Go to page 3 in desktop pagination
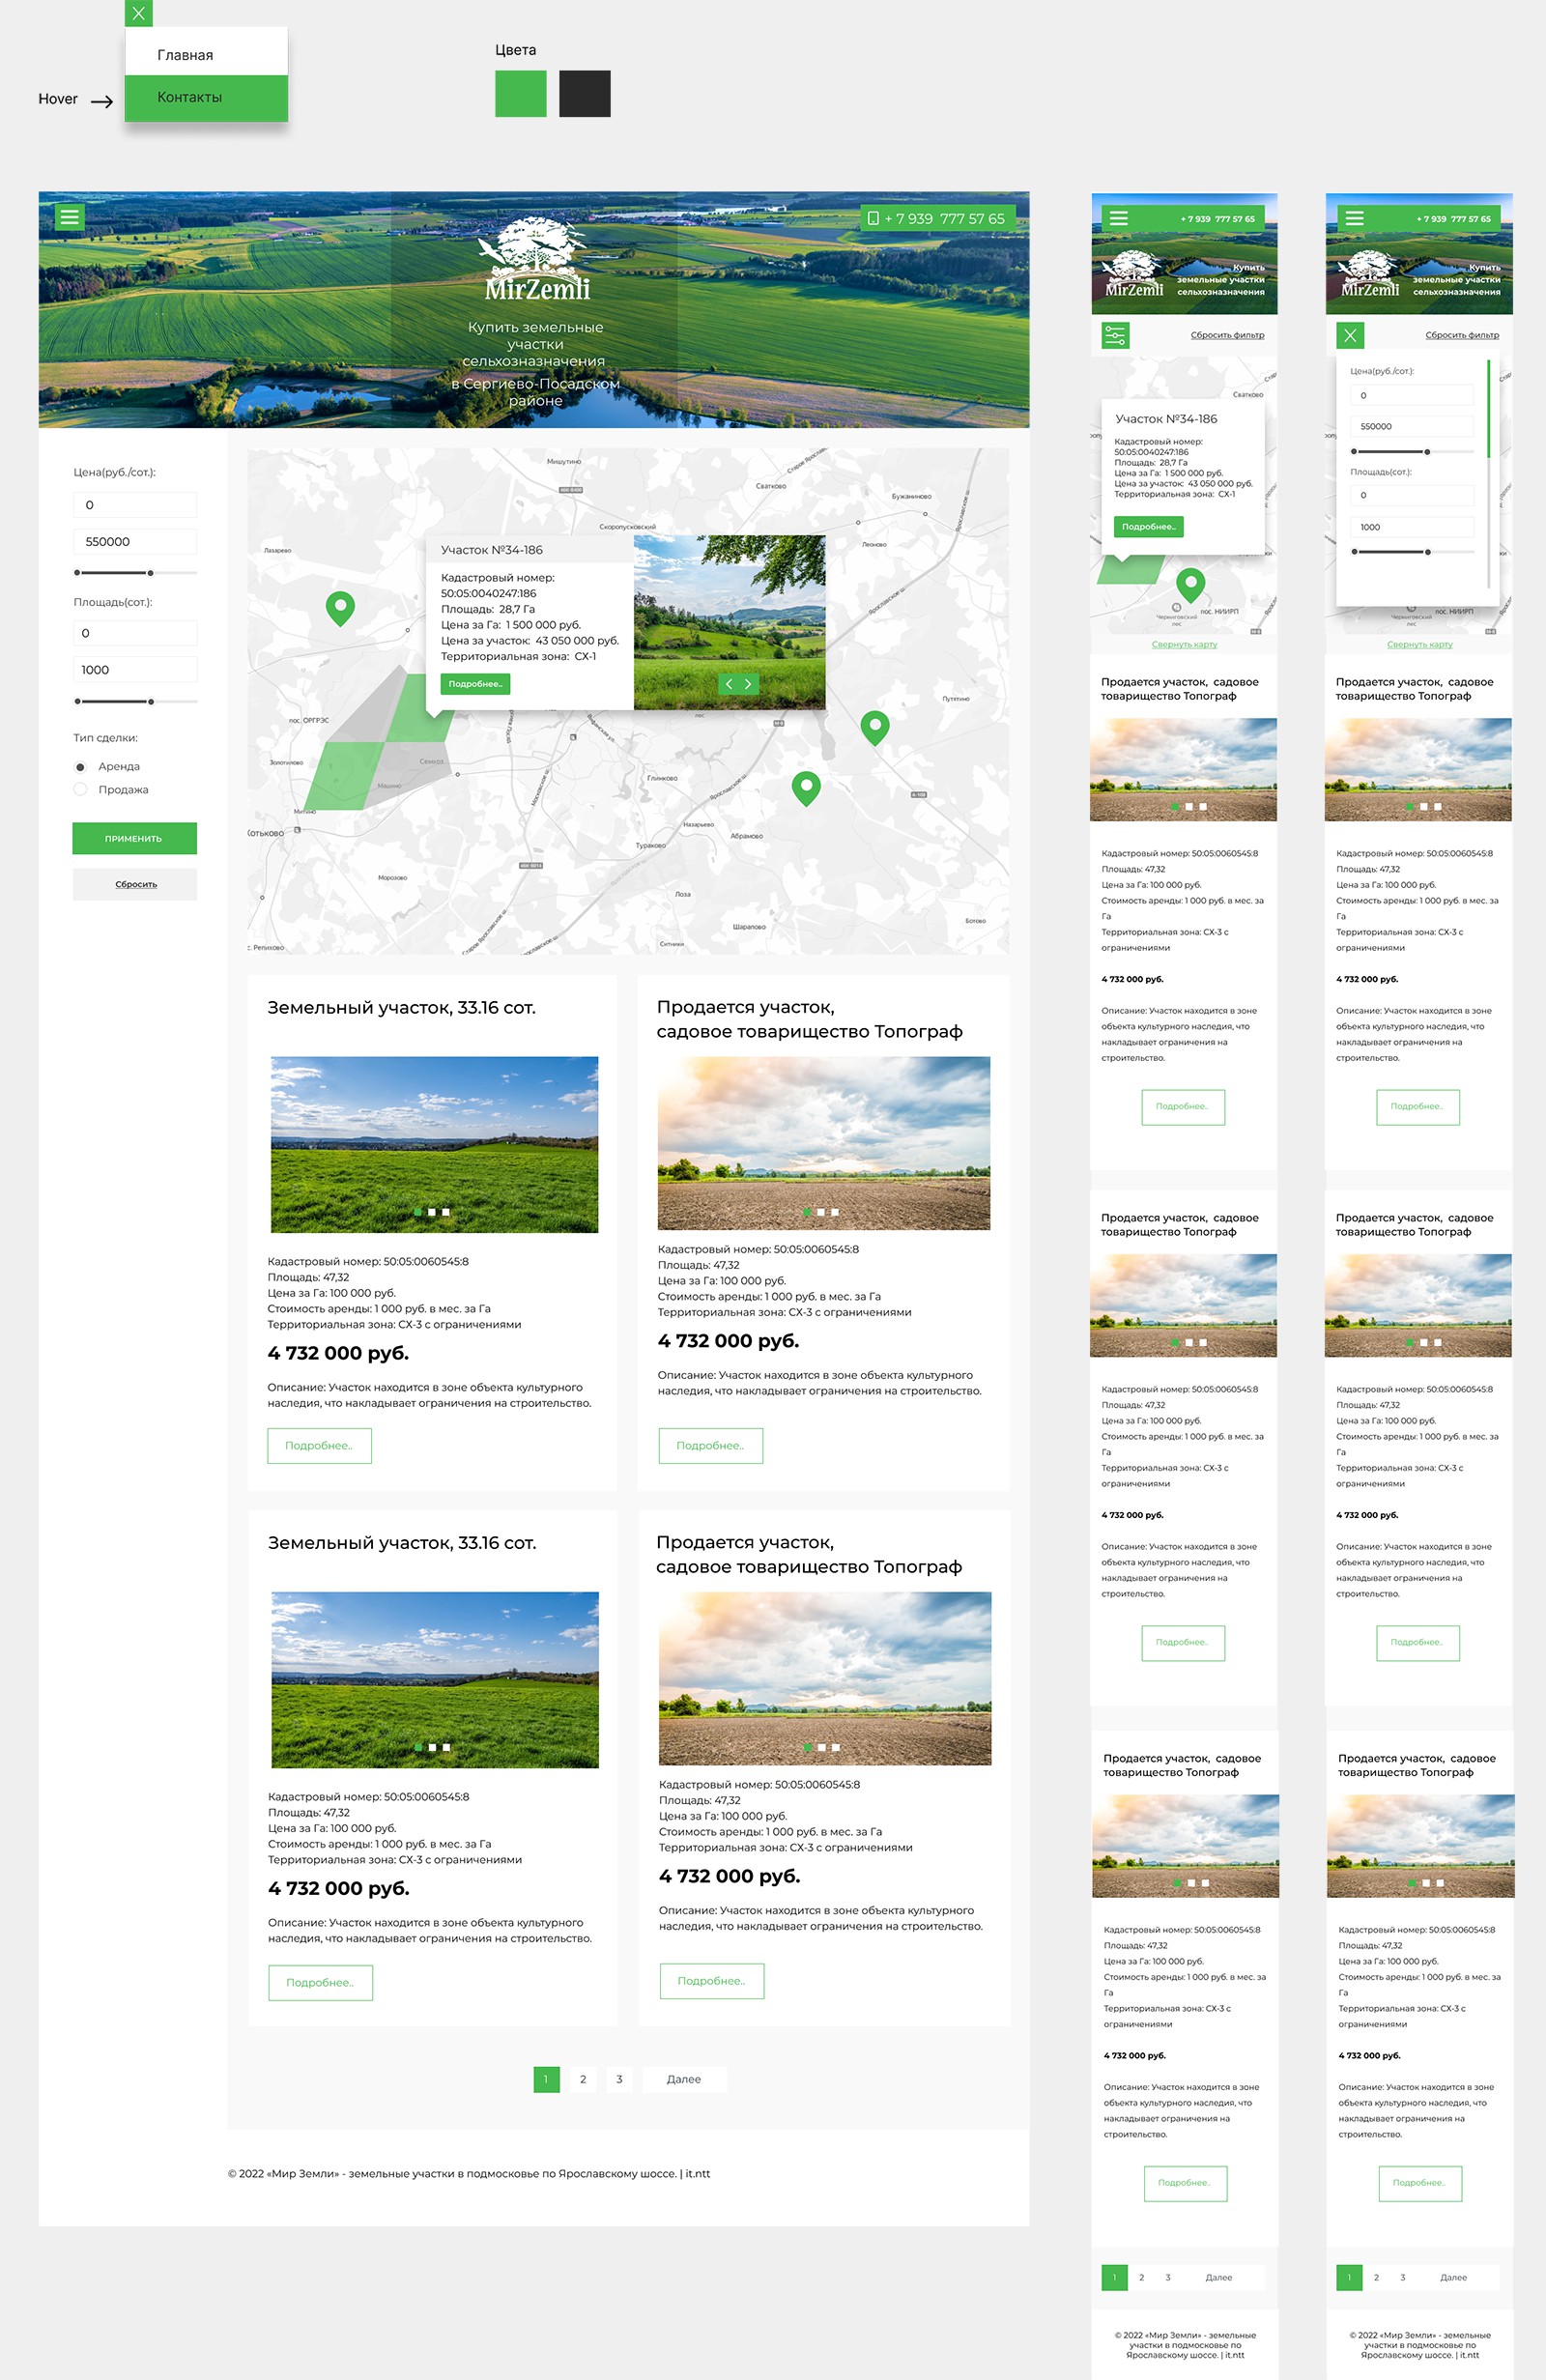 [x=619, y=2079]
